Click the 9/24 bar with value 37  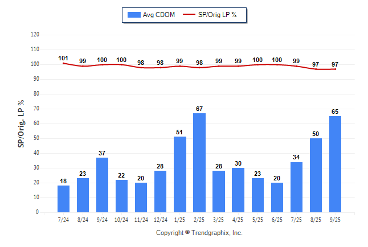point(103,185)
